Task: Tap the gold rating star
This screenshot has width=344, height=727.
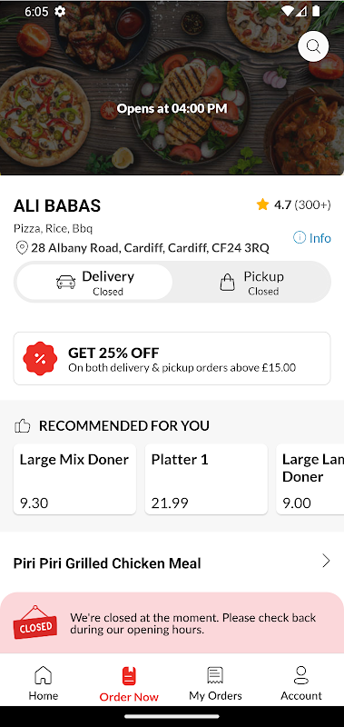Action: [x=262, y=204]
